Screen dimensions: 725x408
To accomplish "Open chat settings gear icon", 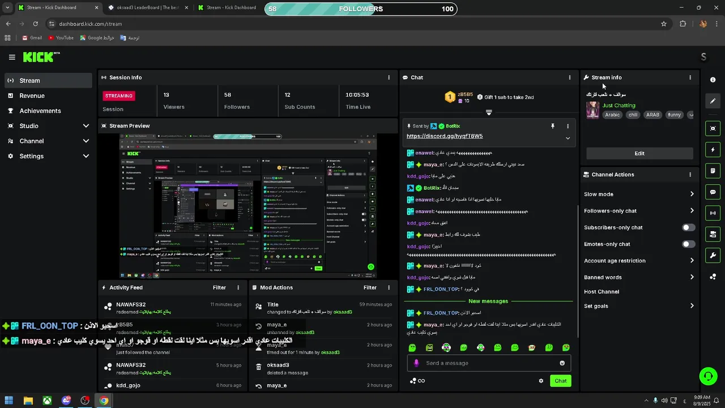I will pos(541,381).
